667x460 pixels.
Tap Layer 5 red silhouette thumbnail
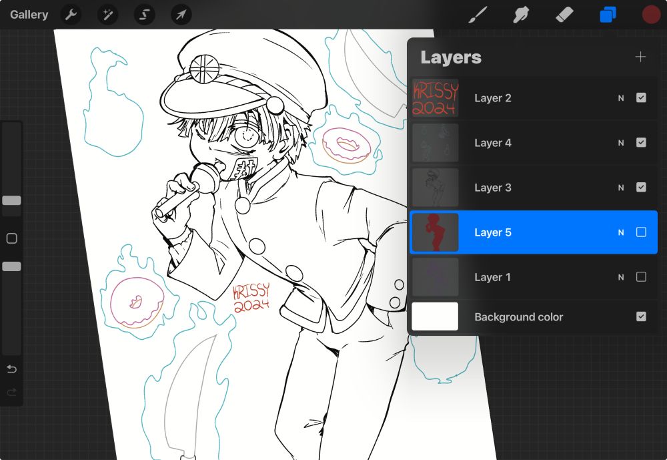coord(435,232)
